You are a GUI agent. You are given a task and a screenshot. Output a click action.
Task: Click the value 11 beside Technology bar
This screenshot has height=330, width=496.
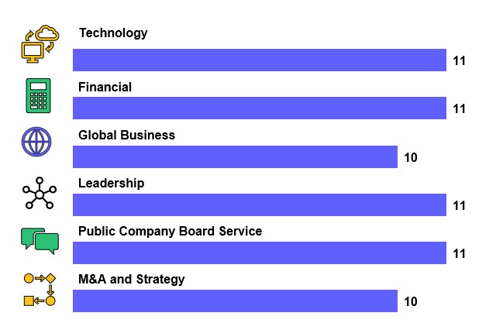click(x=459, y=60)
